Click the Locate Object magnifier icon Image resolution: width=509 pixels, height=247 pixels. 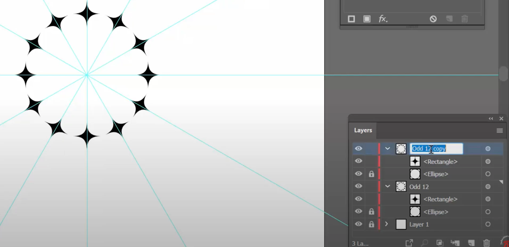[424, 243]
